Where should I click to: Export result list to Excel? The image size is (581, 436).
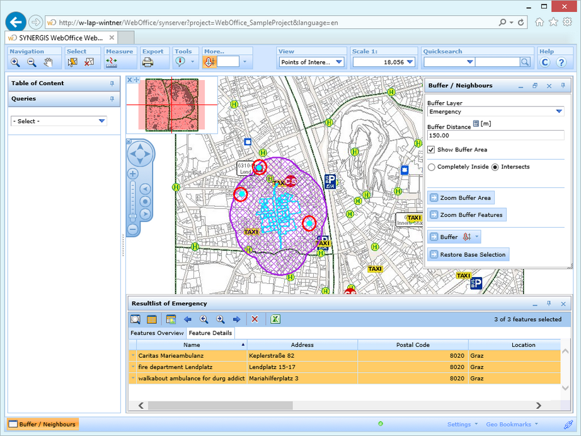click(x=275, y=319)
